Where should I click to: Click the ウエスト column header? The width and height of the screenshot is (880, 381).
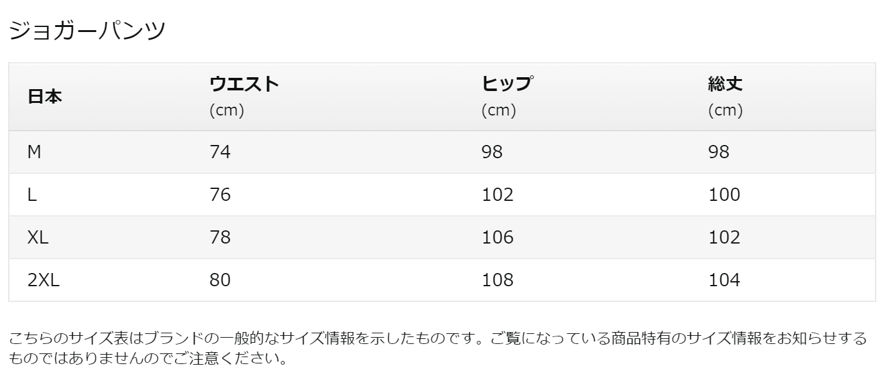[244, 84]
